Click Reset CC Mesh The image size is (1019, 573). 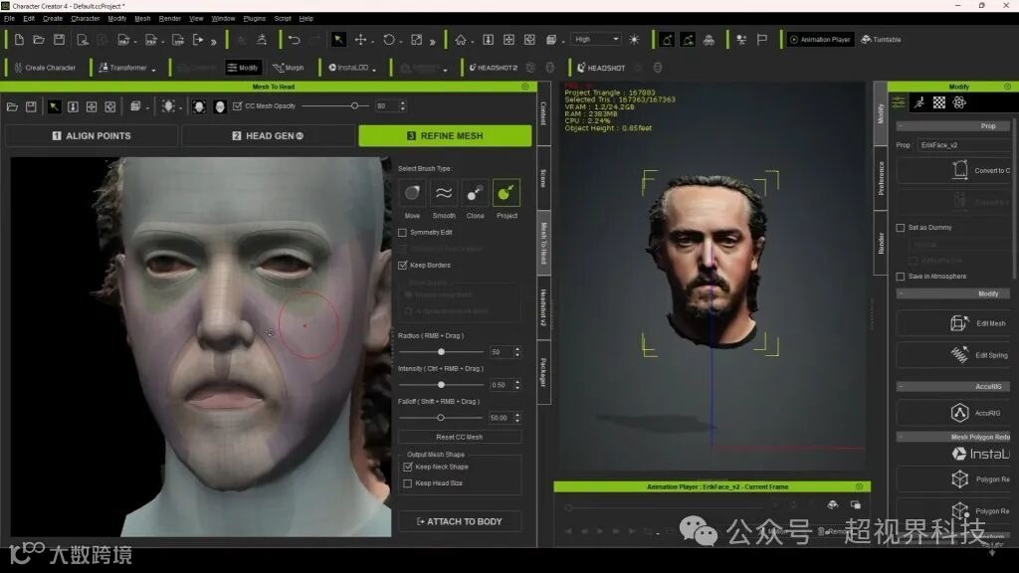(x=460, y=438)
